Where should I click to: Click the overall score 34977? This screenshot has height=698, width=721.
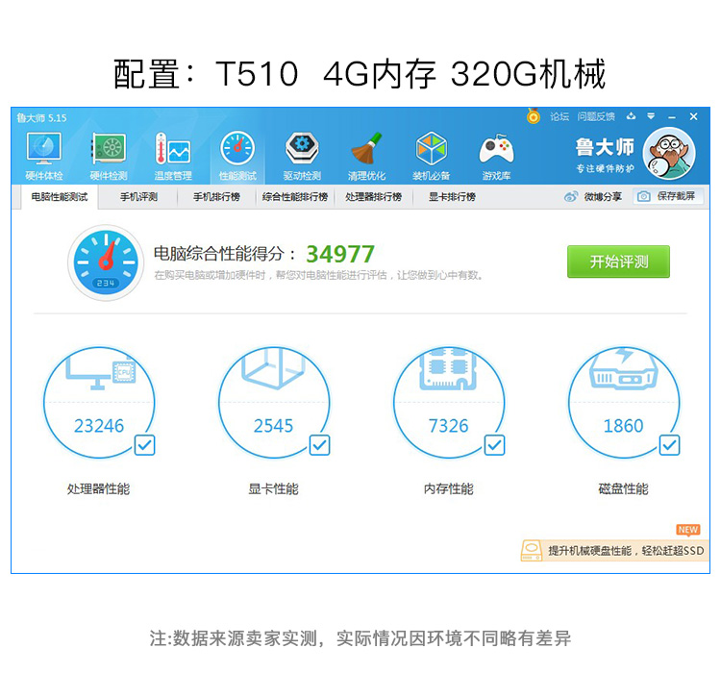[340, 254]
